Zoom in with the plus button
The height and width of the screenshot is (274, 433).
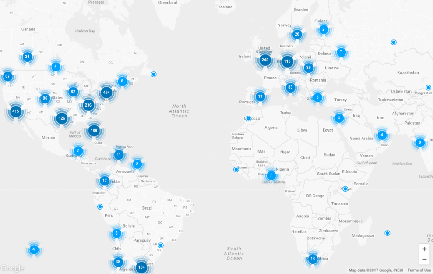click(424, 249)
